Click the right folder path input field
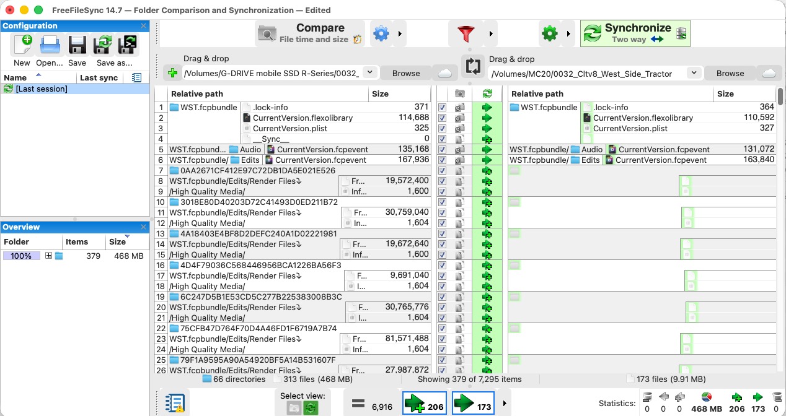Screen dimensions: 786x416 pyautogui.click(x=588, y=73)
